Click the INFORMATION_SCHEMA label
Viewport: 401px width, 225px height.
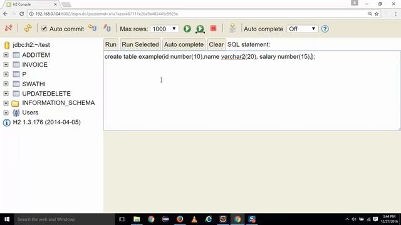[58, 102]
